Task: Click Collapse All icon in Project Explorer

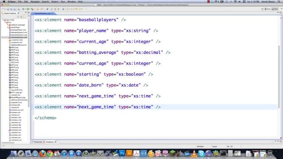Action: (18, 17)
